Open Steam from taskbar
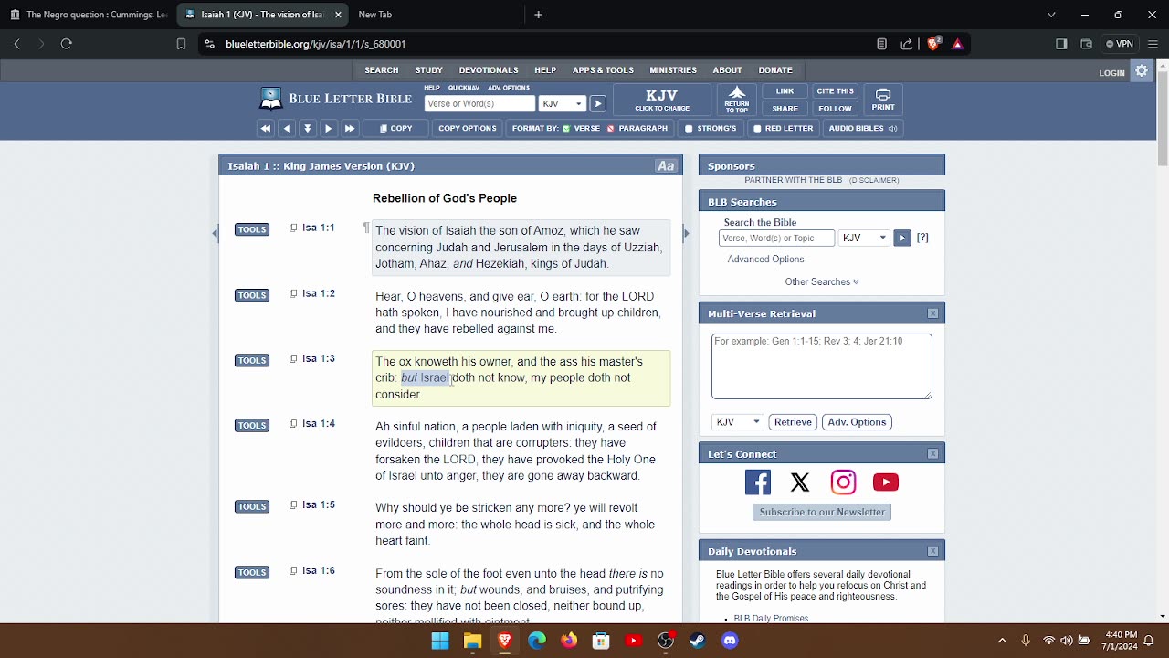 [x=698, y=641]
